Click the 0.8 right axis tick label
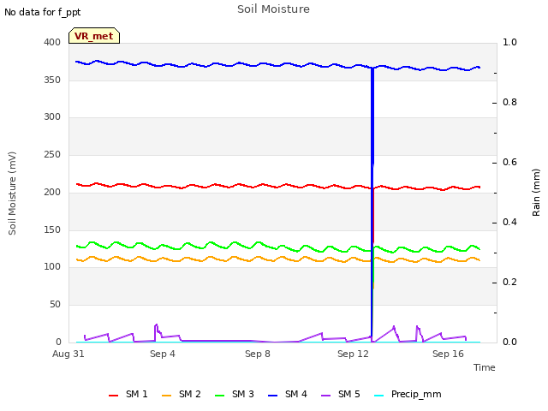This screenshot has height=411, width=548. (509, 103)
